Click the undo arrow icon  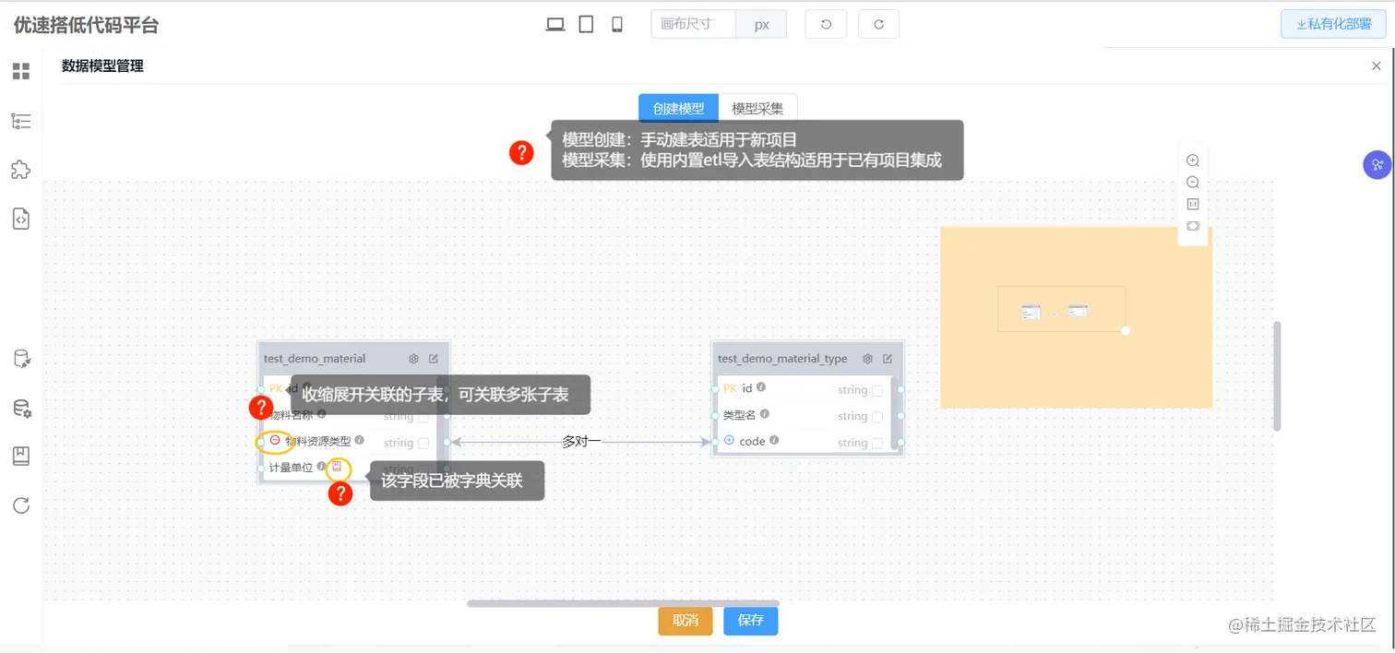click(825, 24)
